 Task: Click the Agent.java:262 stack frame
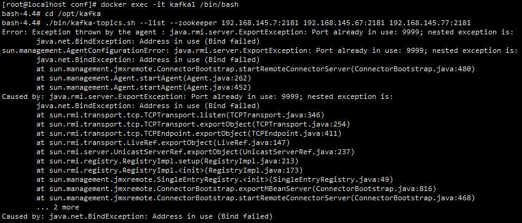(143, 78)
